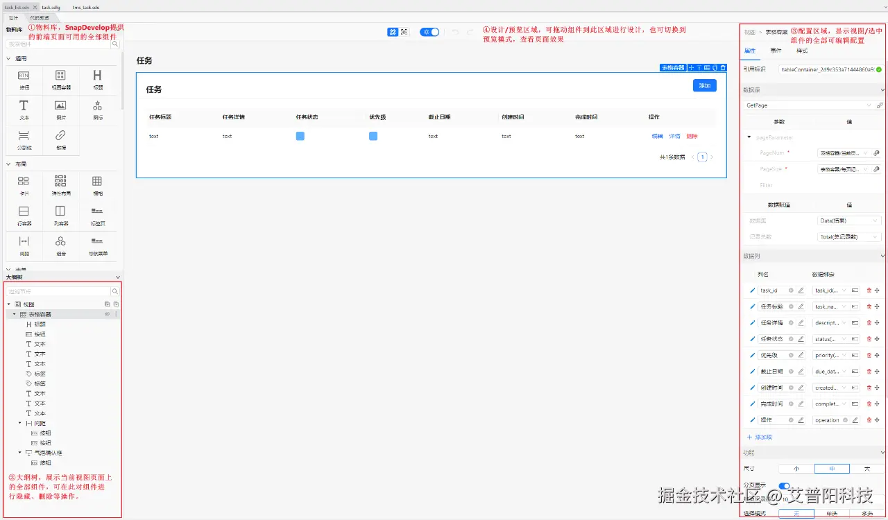Image resolution: width=888 pixels, height=520 pixels.
Task: Open the 属性 tab in config panel
Action: point(750,51)
